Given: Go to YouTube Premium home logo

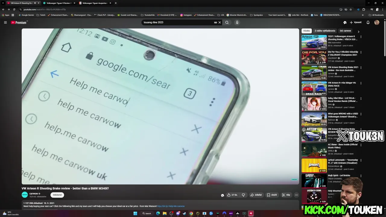Looking at the screenshot, I should click(19, 22).
